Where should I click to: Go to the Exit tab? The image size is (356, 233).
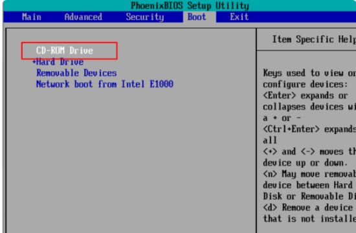239,17
